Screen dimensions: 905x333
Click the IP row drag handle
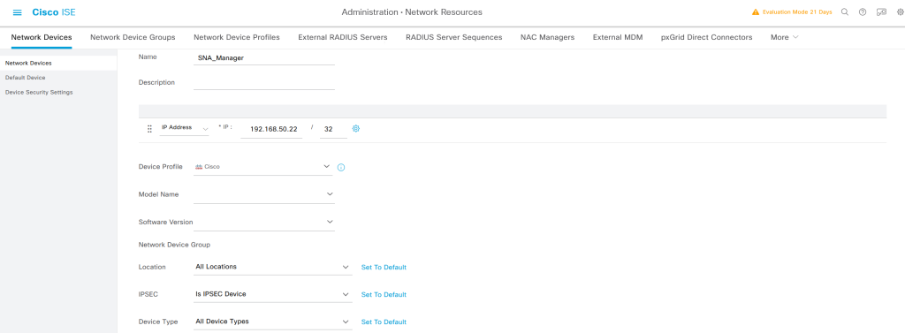149,129
